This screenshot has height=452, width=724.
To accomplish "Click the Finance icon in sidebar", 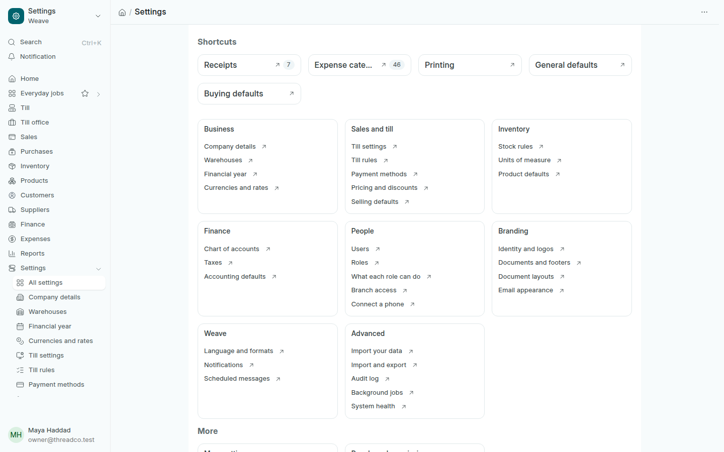I will (12, 224).
